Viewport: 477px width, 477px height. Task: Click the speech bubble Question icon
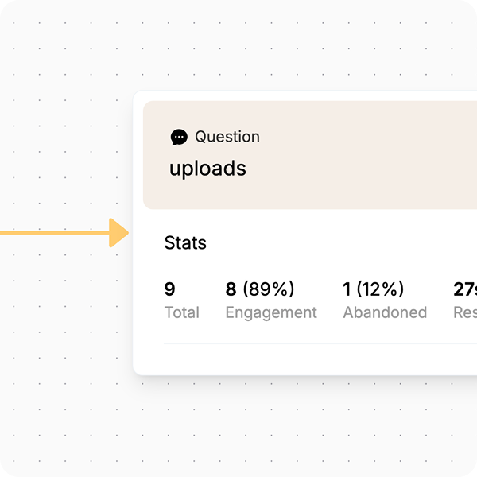[179, 137]
